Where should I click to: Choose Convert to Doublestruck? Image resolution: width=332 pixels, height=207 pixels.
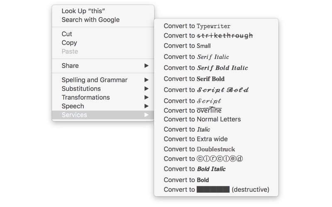199,149
